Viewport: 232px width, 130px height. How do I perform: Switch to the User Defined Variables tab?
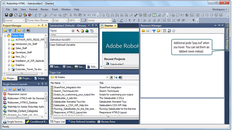pyautogui.click(x=81, y=122)
